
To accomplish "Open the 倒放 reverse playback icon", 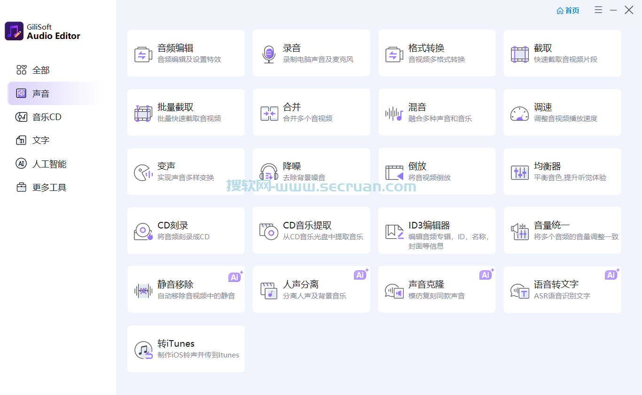I will click(394, 173).
